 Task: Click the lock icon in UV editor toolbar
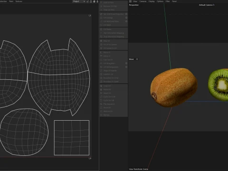tap(91, 1)
